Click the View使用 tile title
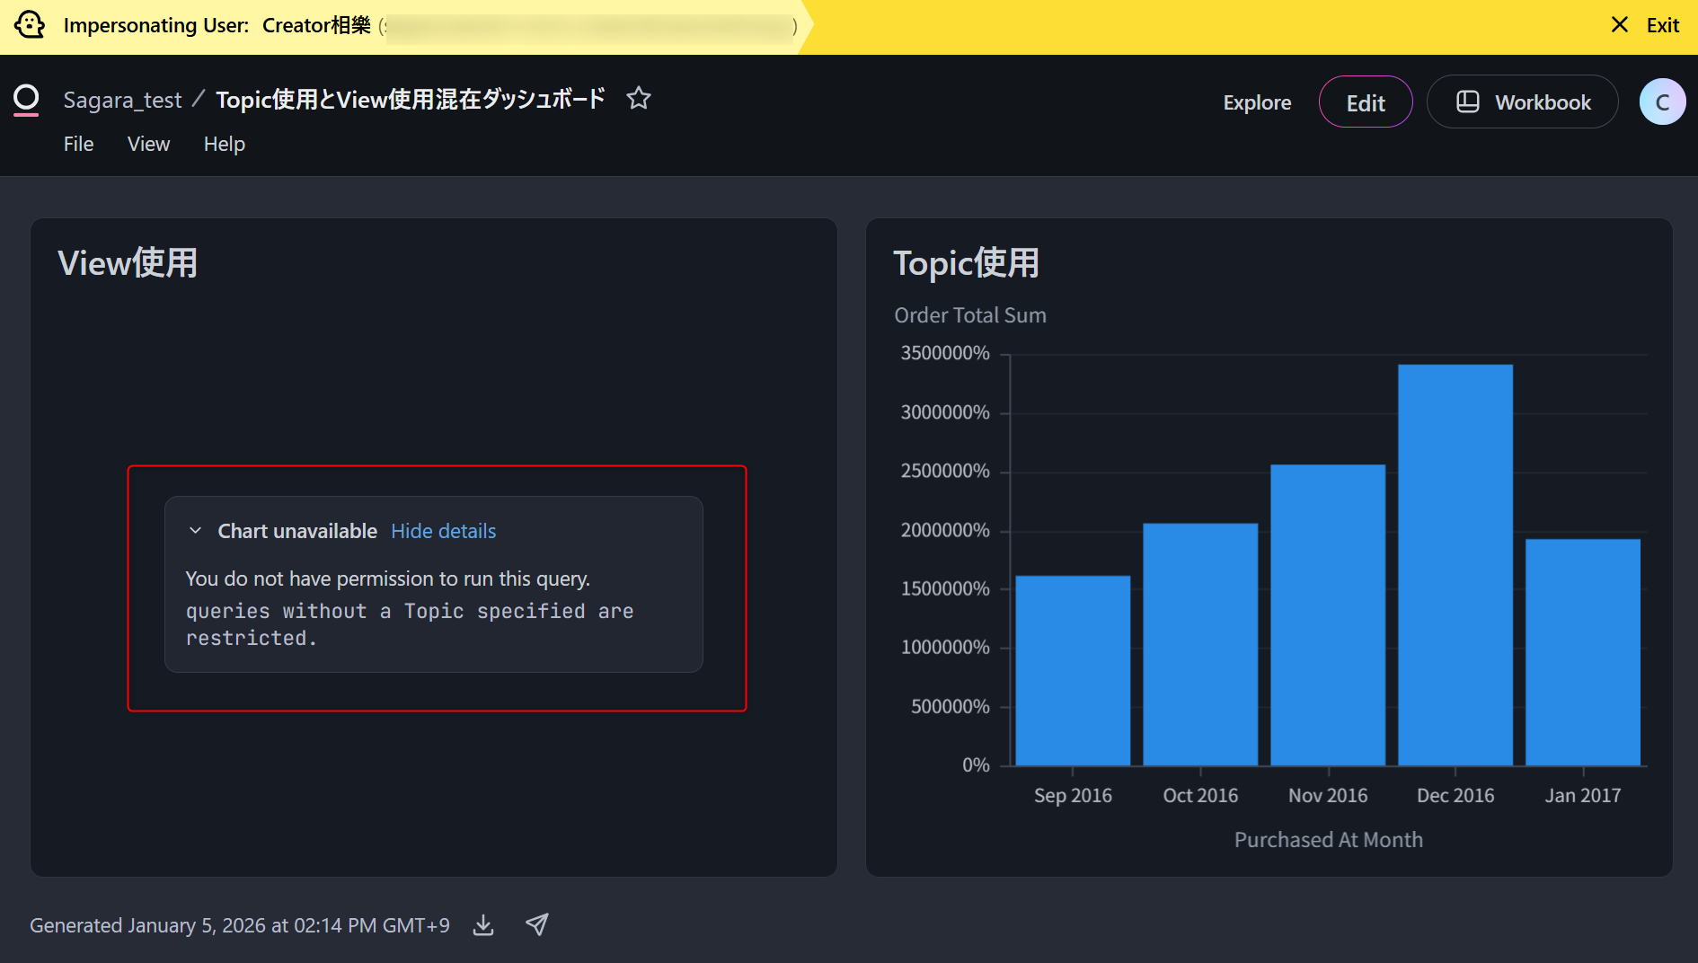The width and height of the screenshot is (1698, 963). point(128,263)
